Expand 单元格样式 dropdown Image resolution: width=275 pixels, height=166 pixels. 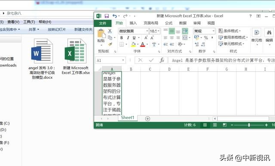[x=231, y=44]
